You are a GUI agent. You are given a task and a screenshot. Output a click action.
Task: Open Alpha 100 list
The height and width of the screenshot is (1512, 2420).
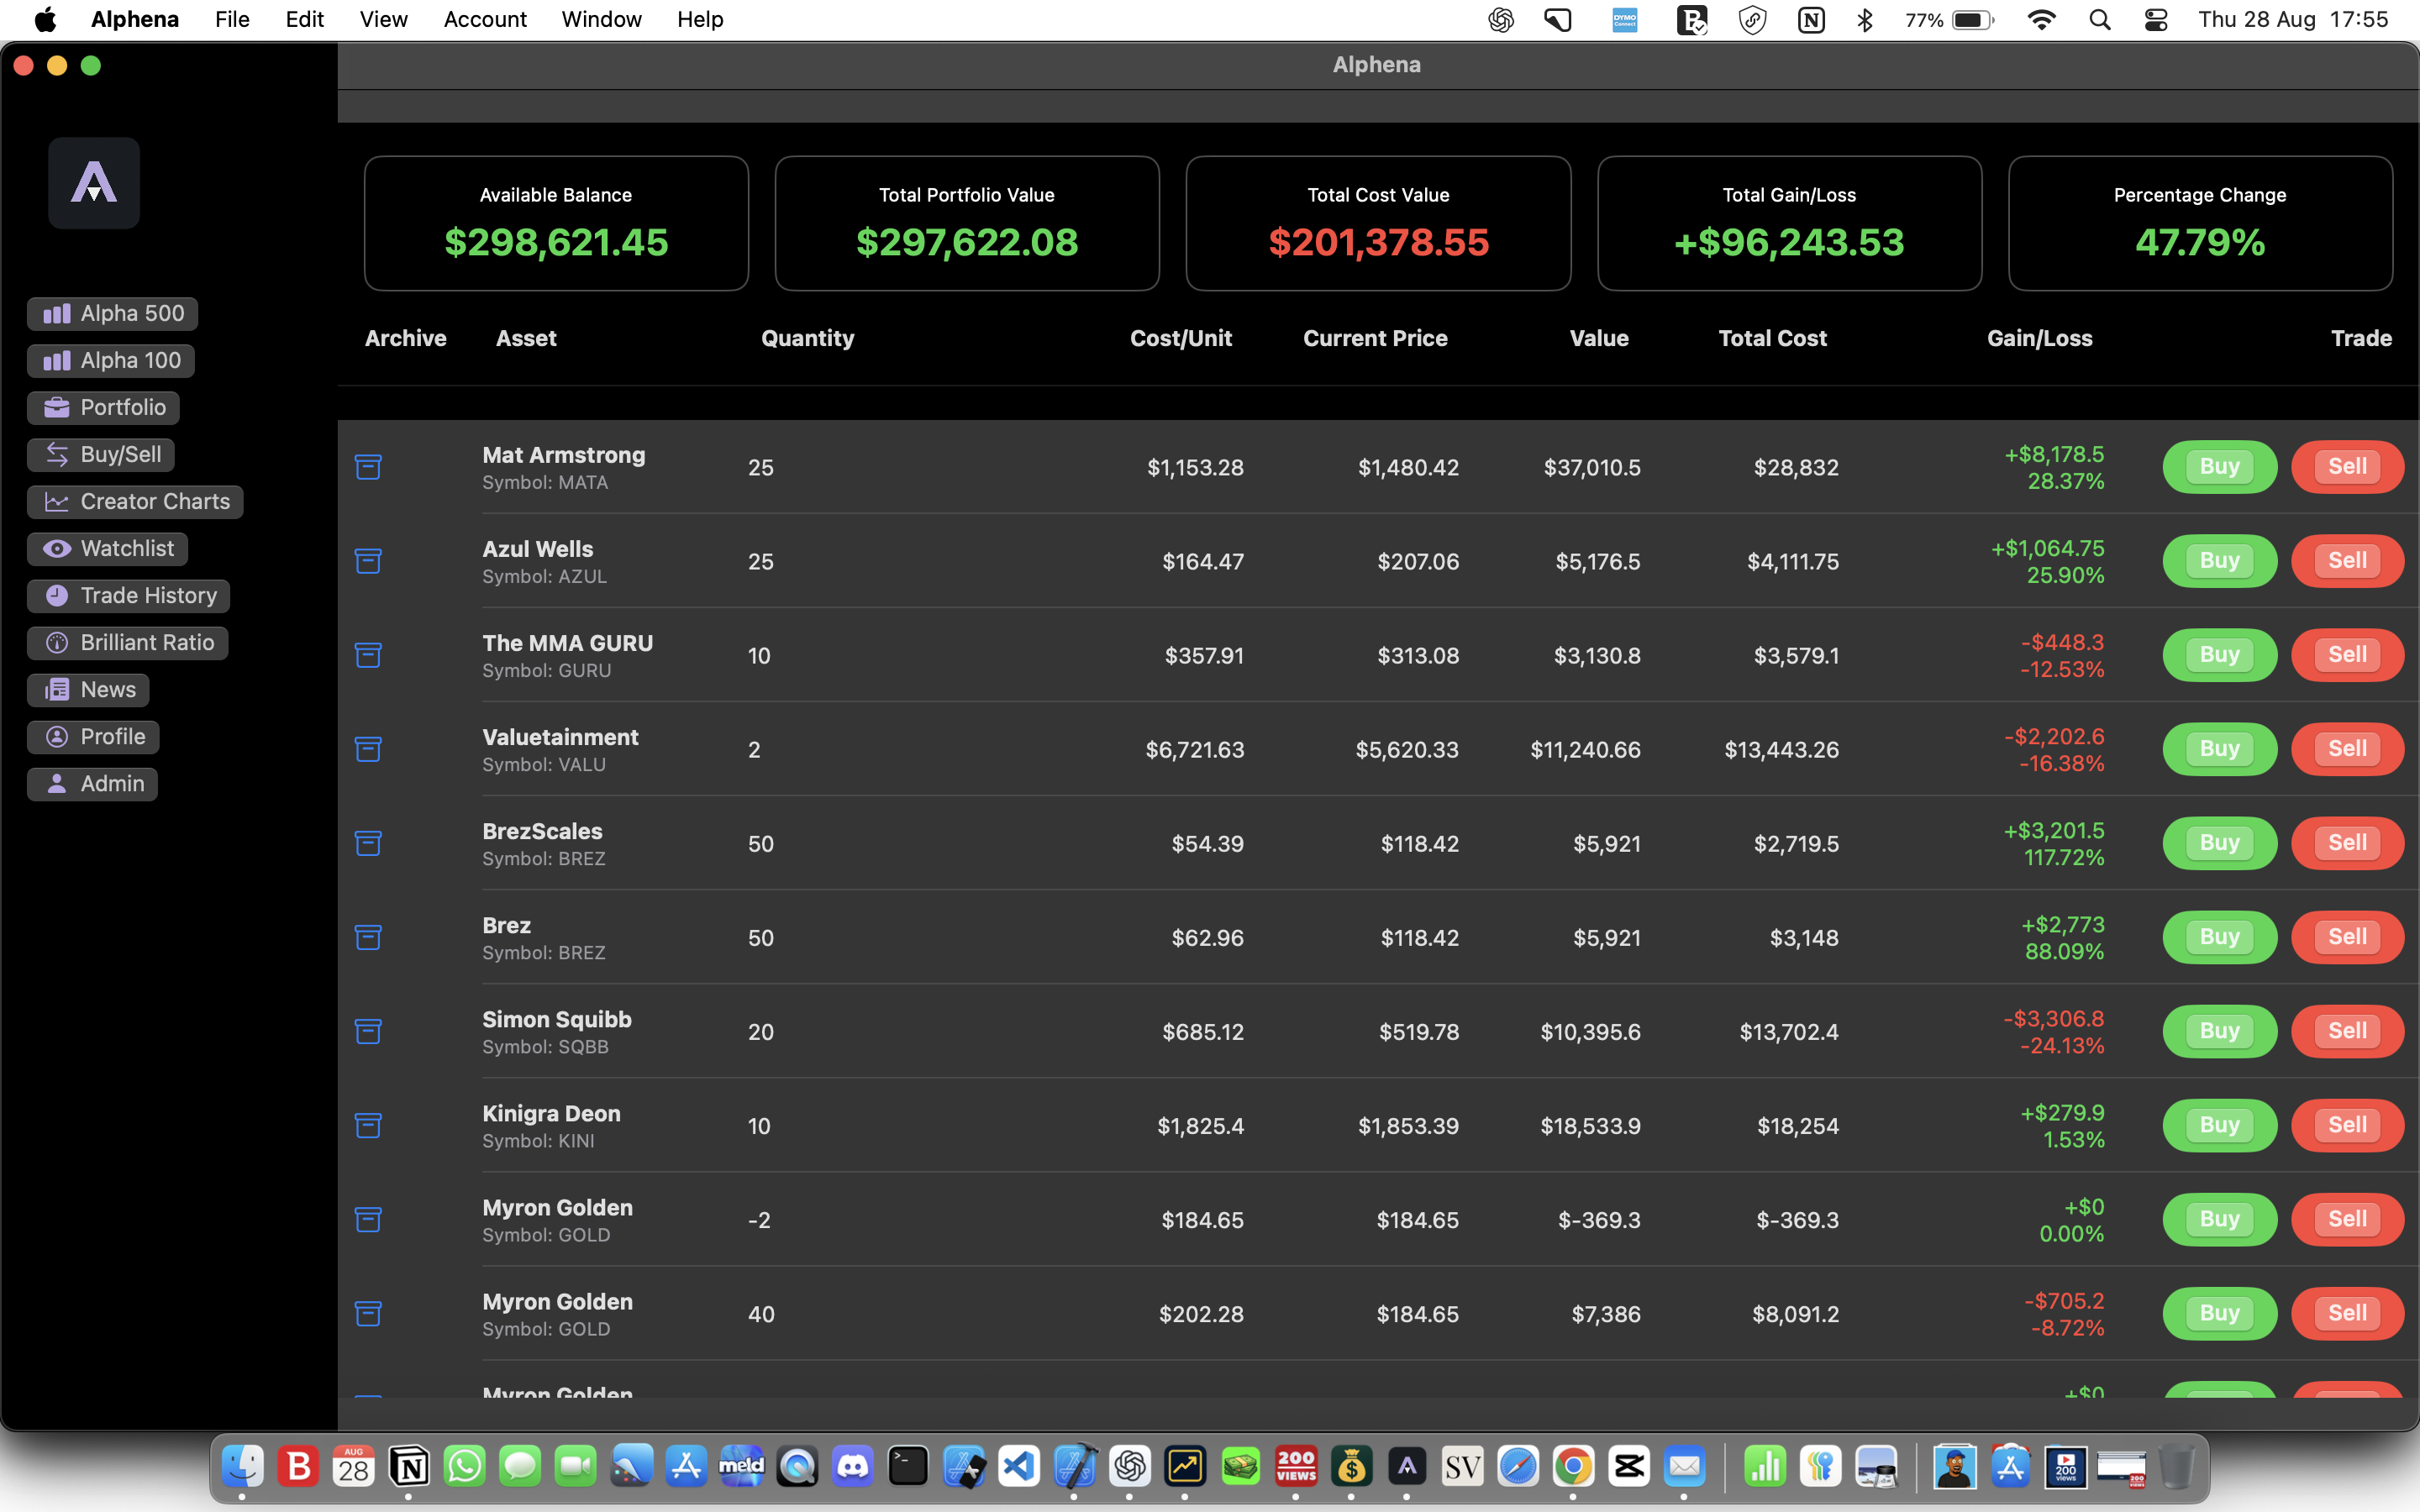point(111,361)
